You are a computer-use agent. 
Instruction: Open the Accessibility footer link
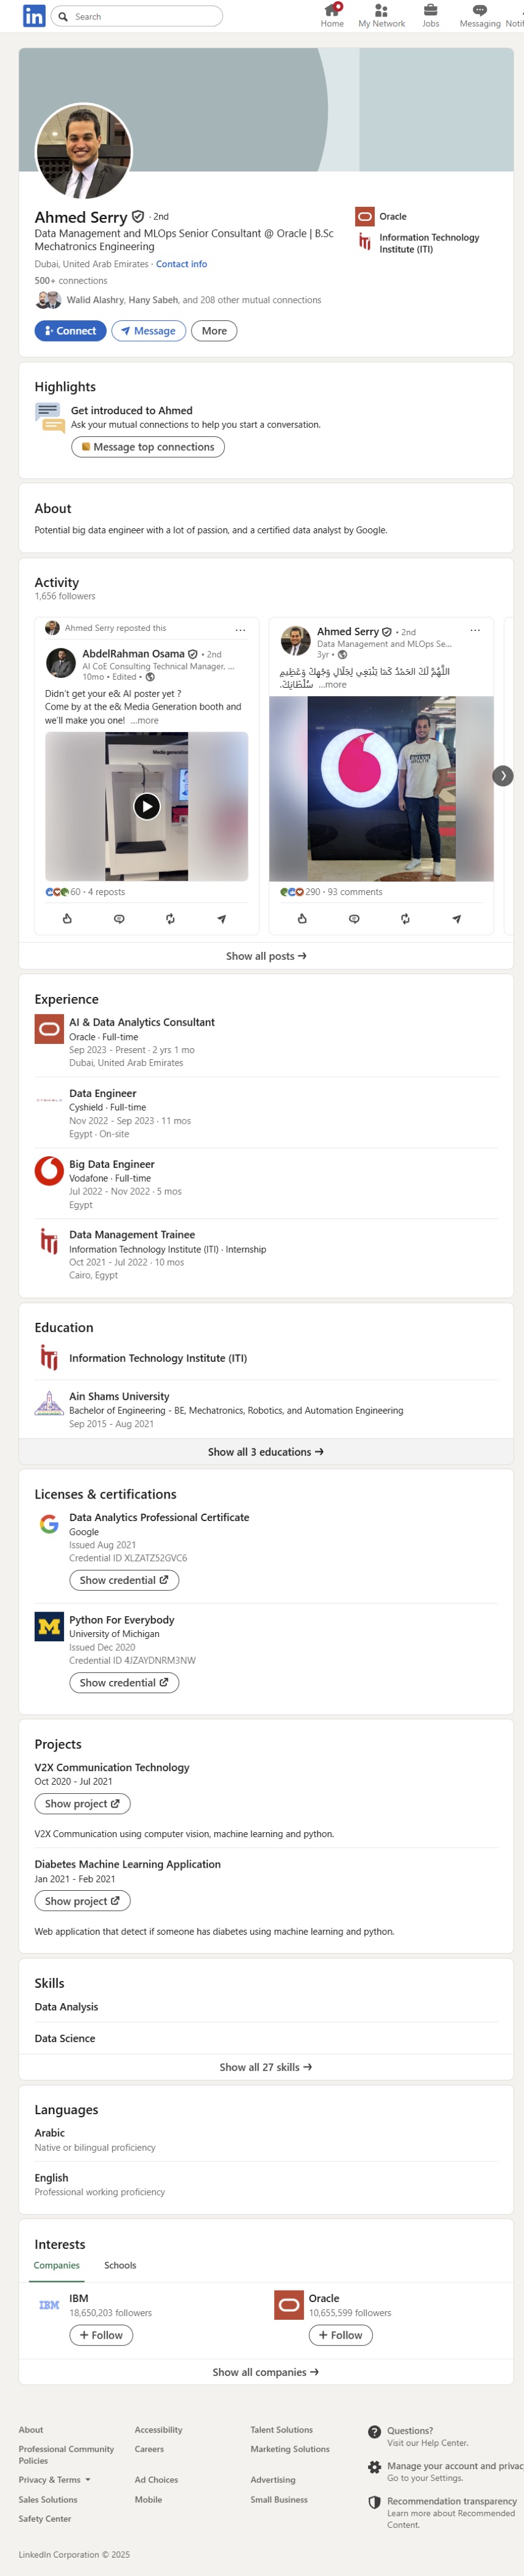click(158, 2430)
